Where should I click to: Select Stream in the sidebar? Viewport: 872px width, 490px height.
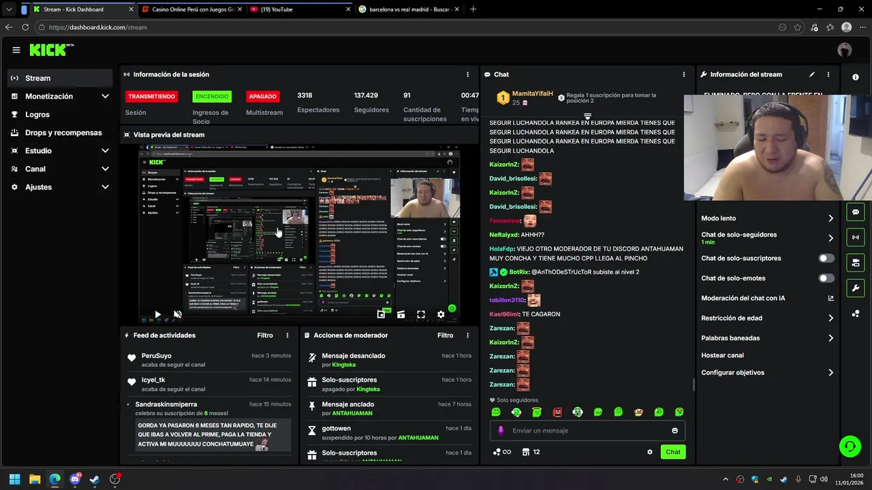tap(60, 78)
